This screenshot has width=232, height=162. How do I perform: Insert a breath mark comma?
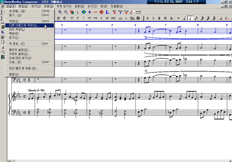pos(126,18)
